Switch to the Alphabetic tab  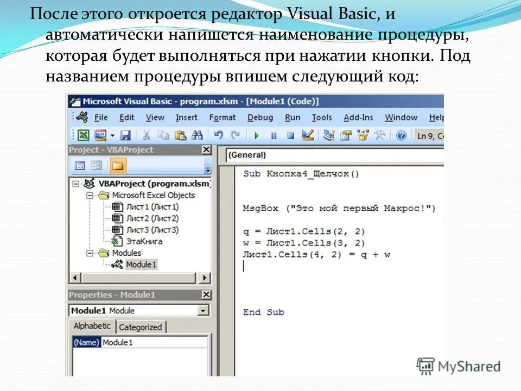point(92,326)
